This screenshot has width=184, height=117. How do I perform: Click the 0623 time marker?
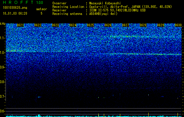(x=55, y=25)
